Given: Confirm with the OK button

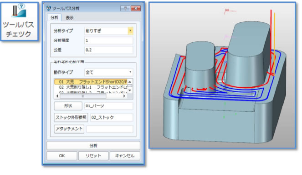Looking at the screenshot, I should 62,156.
